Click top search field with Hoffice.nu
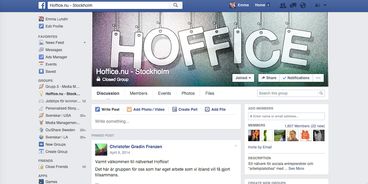This screenshot has height=184, width=368. pos(108,5)
